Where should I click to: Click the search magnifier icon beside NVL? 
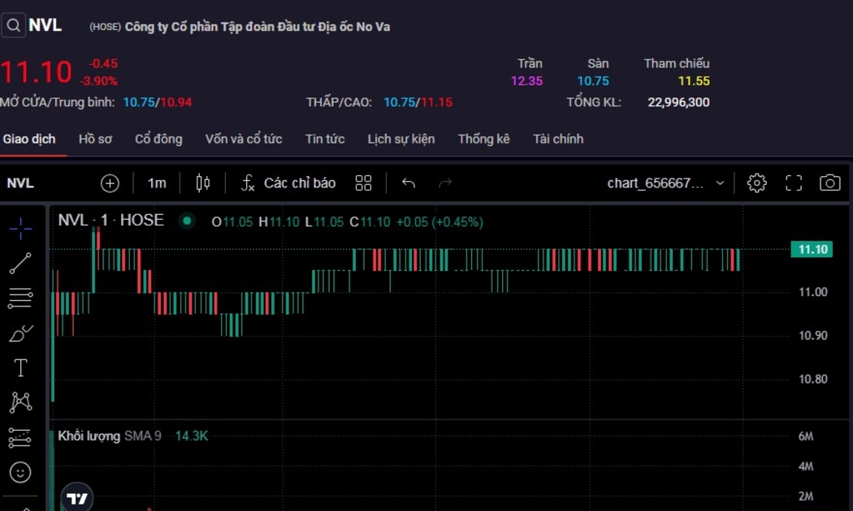tap(13, 26)
